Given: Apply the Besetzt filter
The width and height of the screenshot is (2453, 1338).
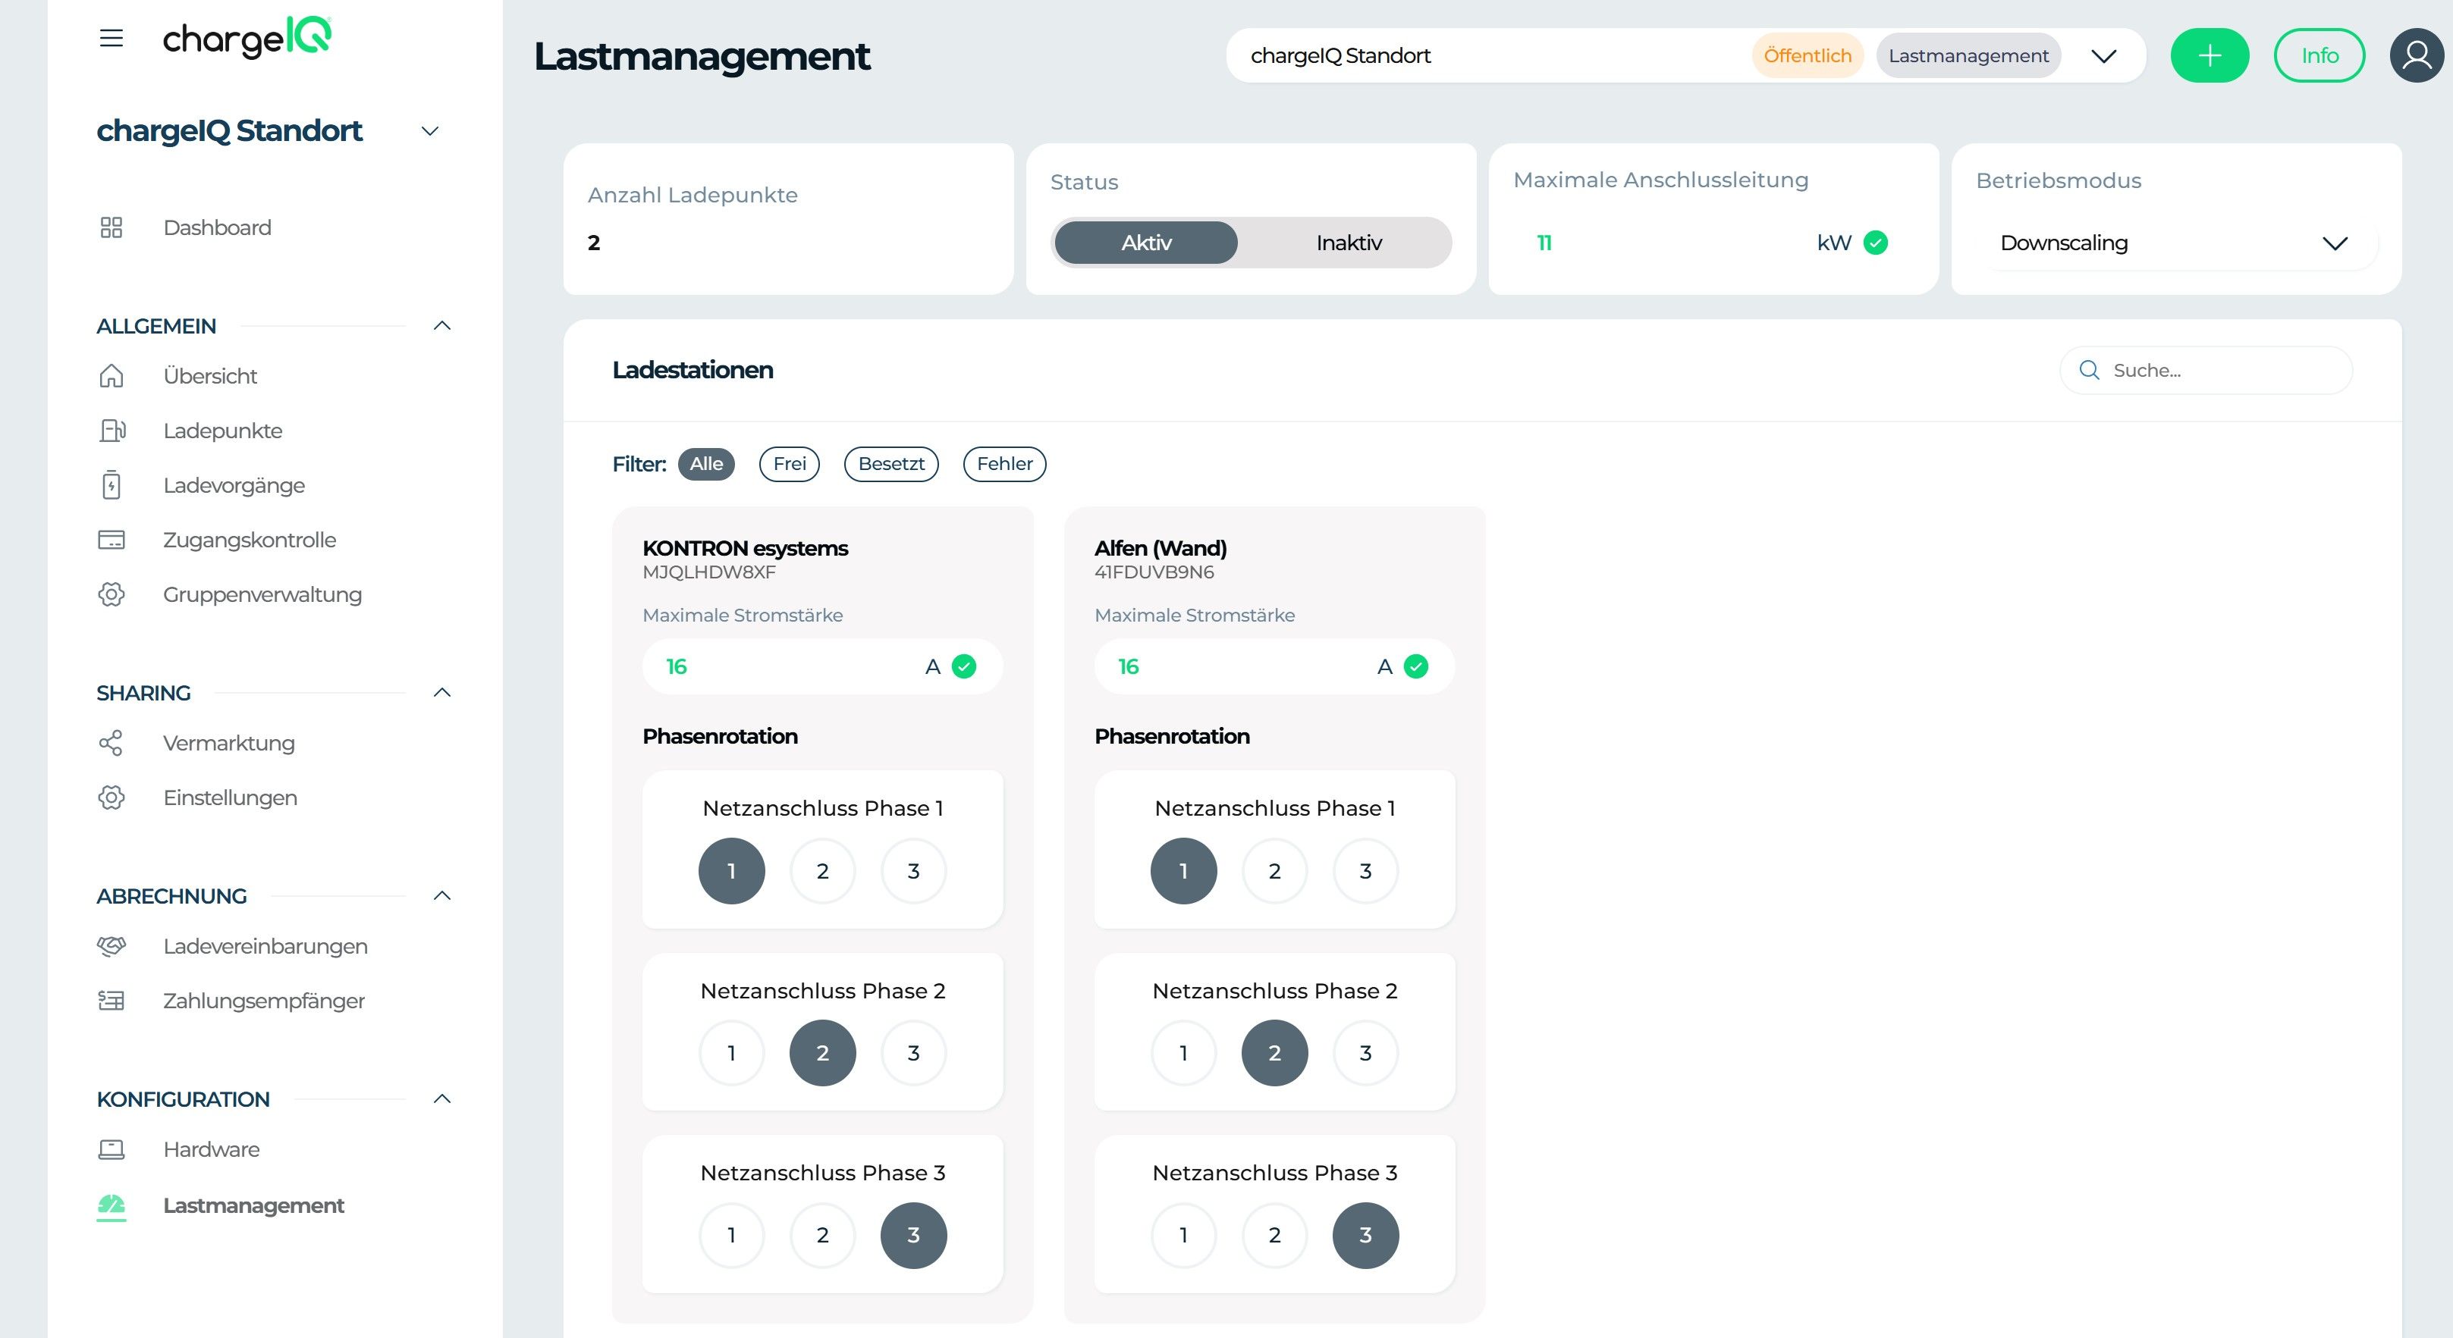Looking at the screenshot, I should [891, 463].
